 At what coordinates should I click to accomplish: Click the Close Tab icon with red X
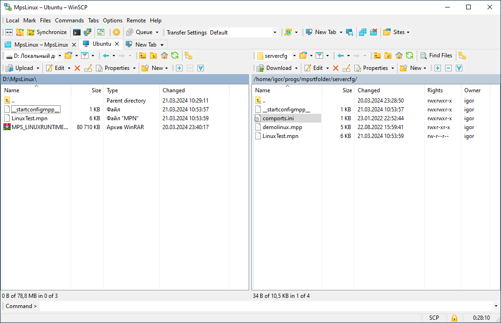(373, 32)
